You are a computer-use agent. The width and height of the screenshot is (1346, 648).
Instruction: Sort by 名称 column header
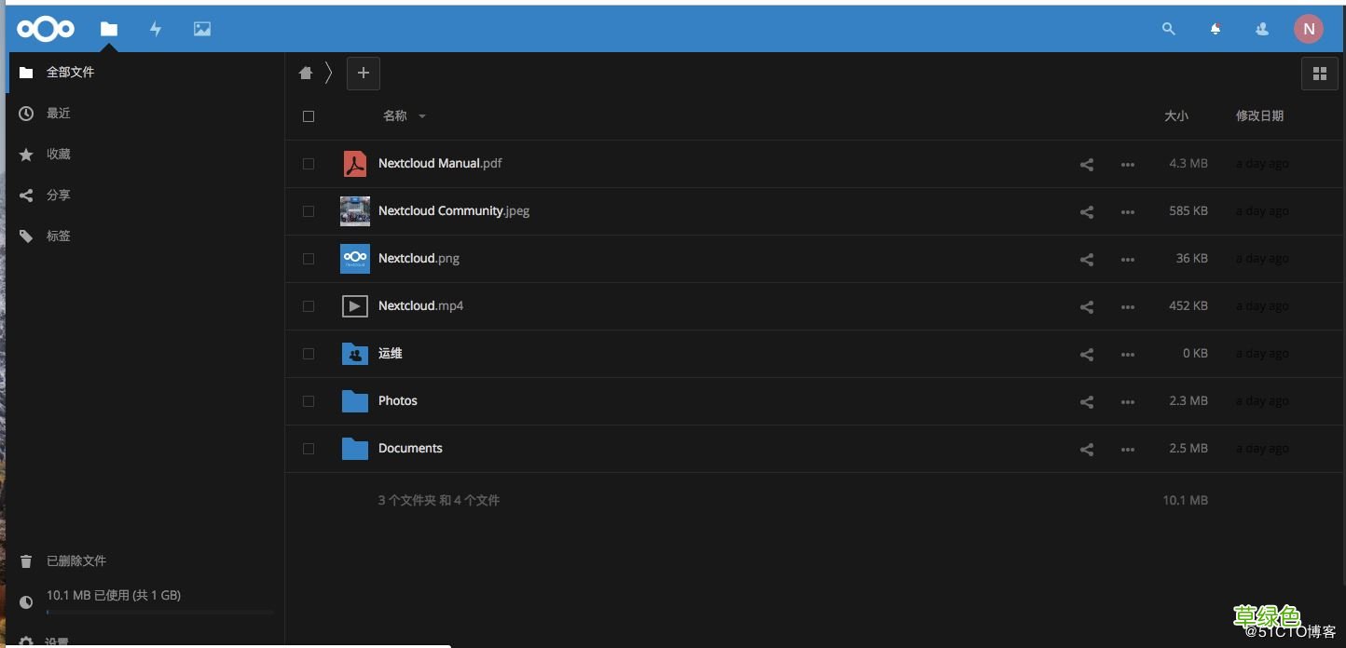click(395, 116)
